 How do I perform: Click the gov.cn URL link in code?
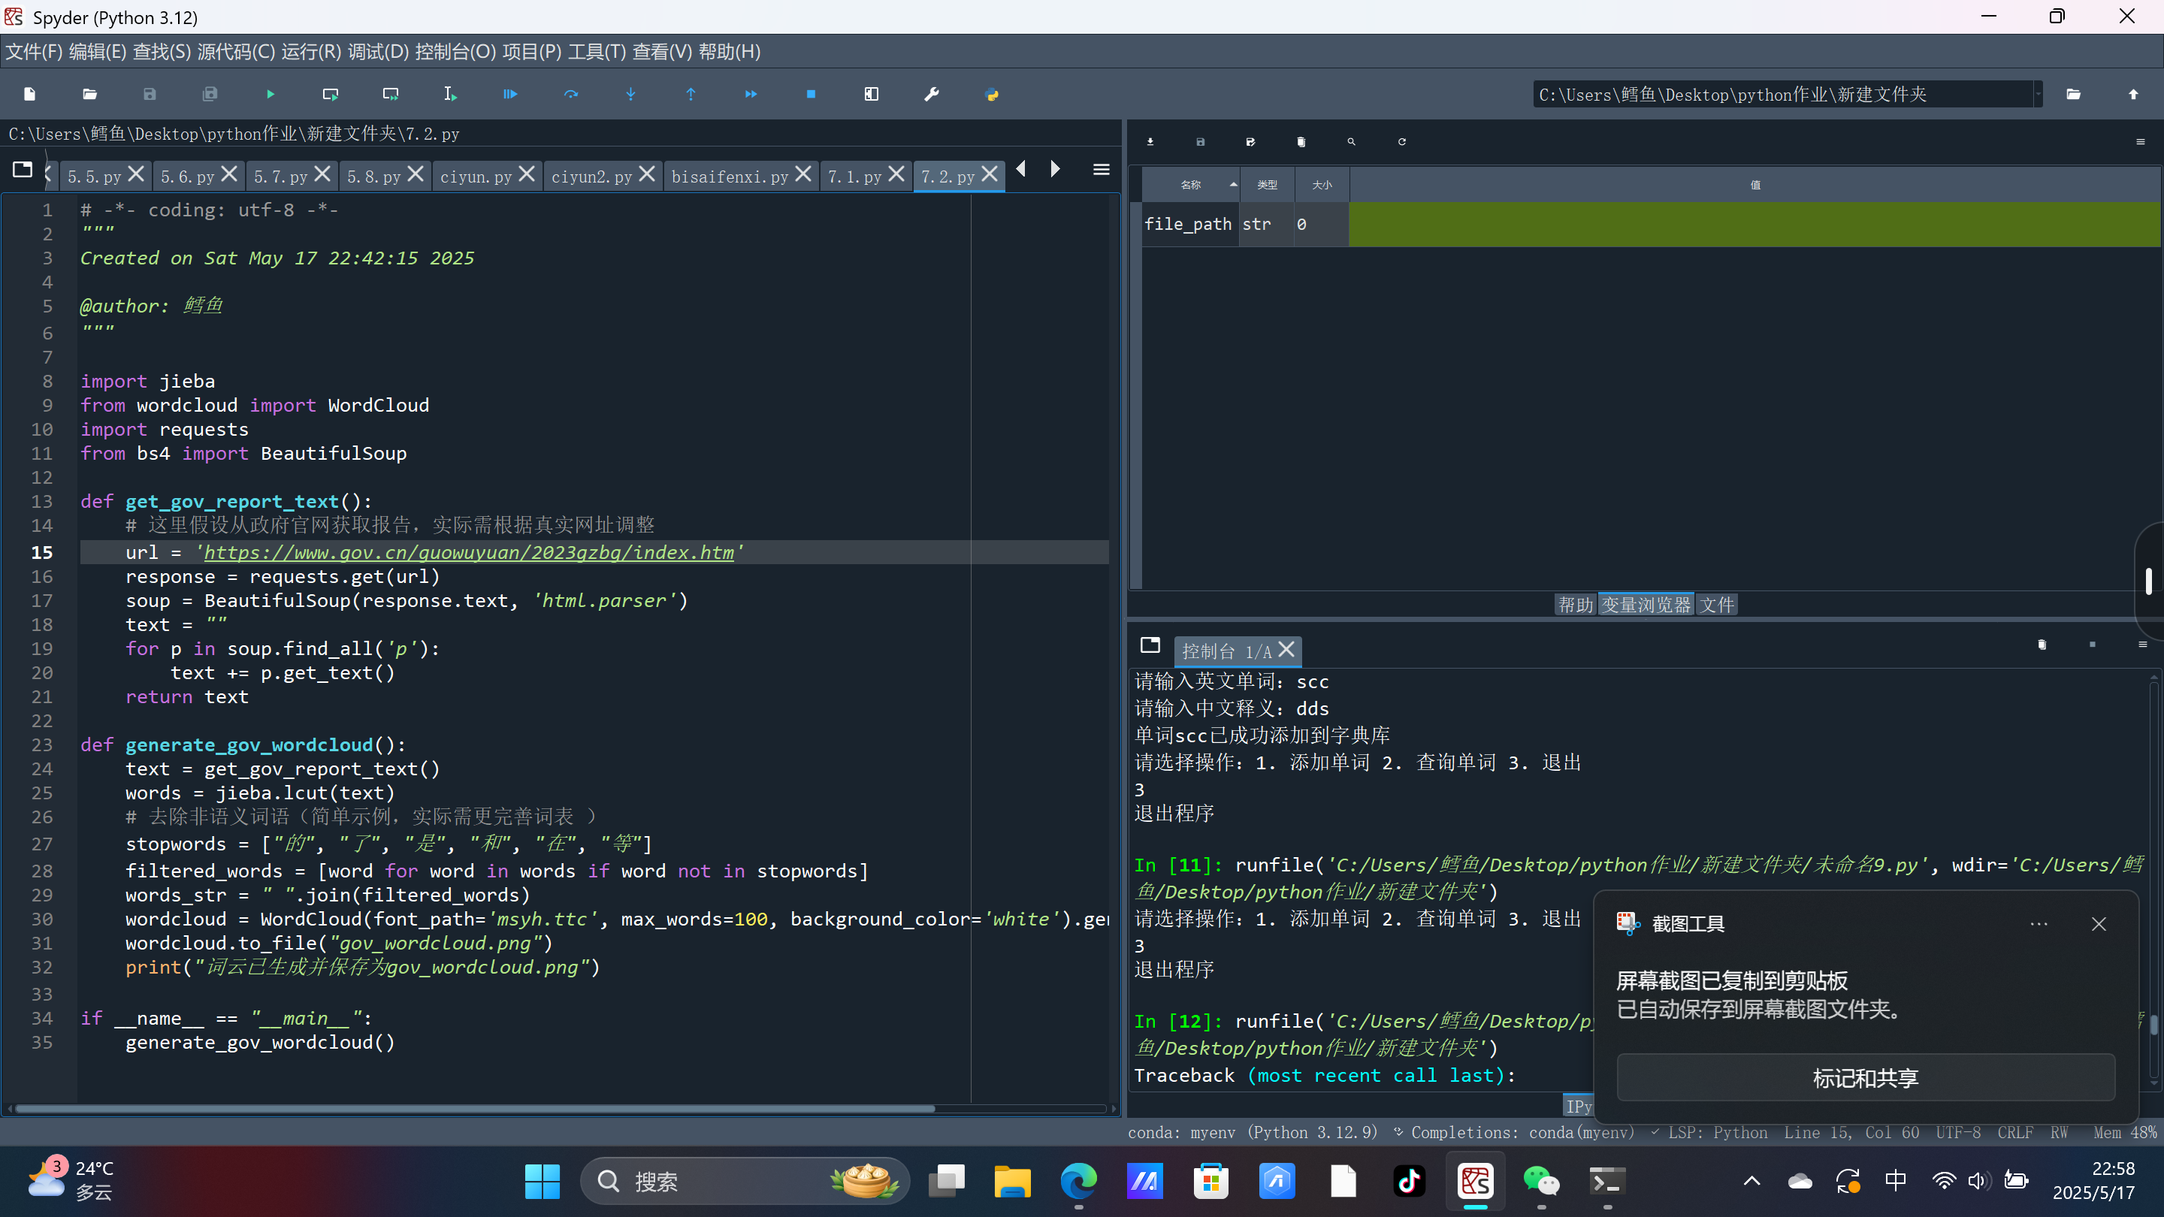(x=468, y=553)
